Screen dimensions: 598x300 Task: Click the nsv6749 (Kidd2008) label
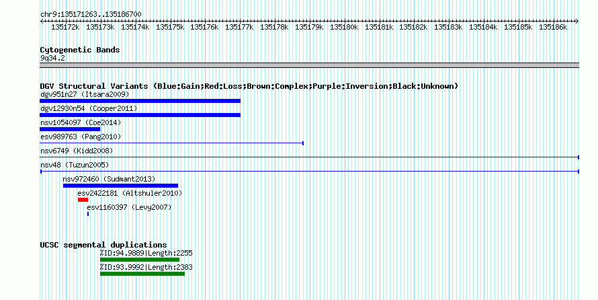[77, 151]
